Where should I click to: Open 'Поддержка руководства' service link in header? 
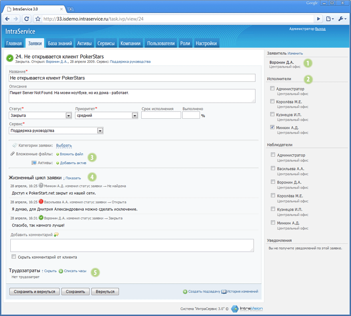click(x=130, y=62)
